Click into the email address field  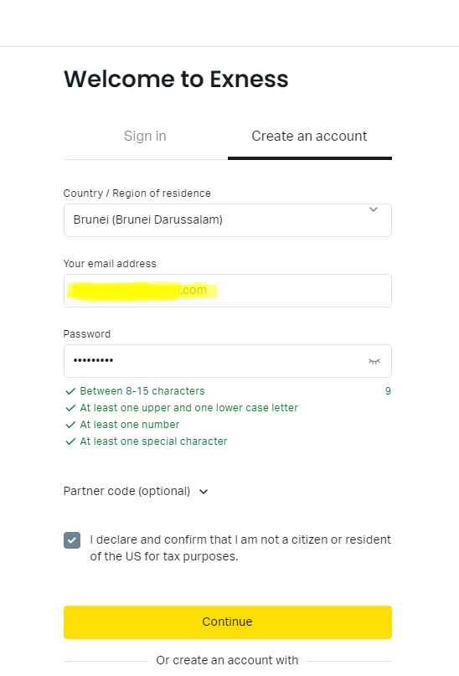(228, 291)
